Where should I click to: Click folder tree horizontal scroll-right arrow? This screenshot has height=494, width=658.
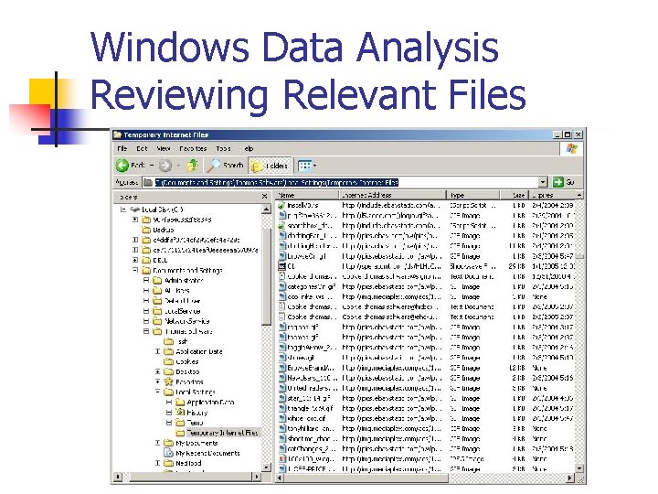pos(257,477)
